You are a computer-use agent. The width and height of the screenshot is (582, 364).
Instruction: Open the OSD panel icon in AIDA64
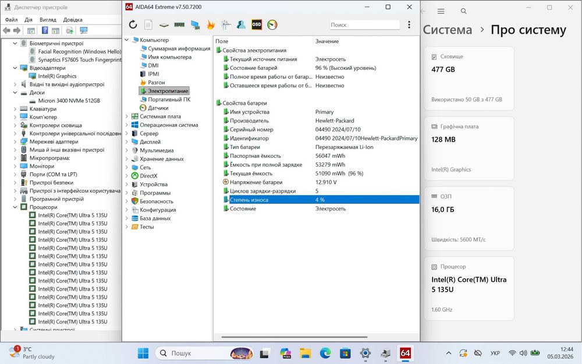tap(257, 25)
